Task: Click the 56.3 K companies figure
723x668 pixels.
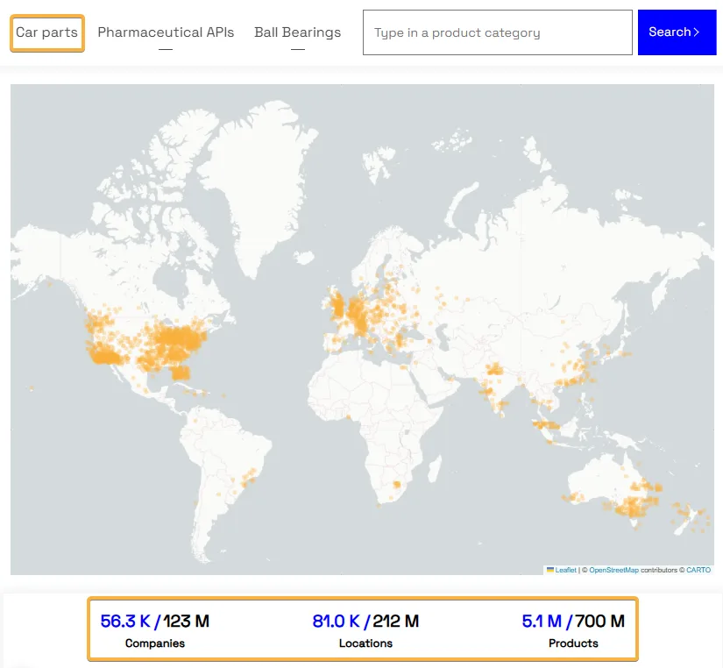Action: [125, 622]
